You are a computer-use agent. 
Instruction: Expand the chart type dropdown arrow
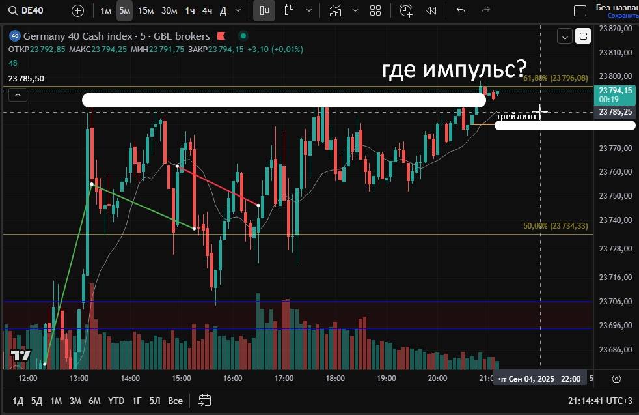point(308,10)
